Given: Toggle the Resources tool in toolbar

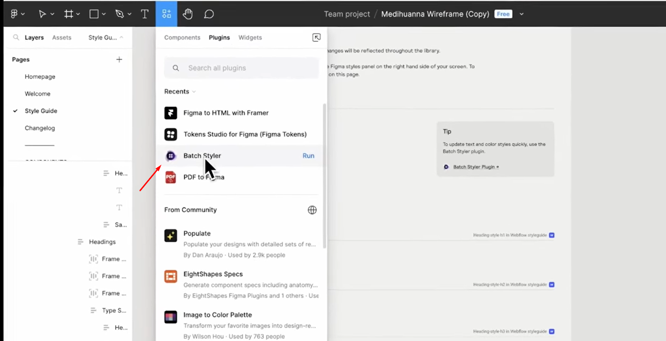Looking at the screenshot, I should click(166, 14).
